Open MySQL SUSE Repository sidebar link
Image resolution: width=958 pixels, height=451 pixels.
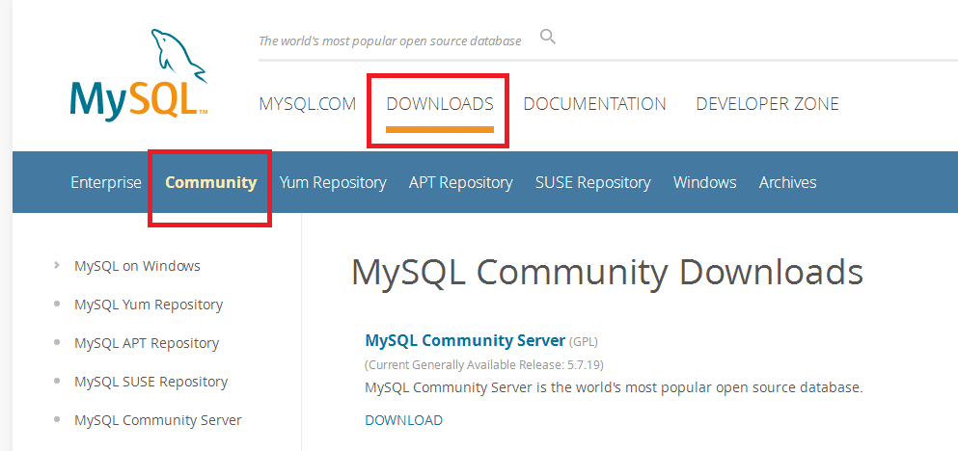pyautogui.click(x=151, y=382)
